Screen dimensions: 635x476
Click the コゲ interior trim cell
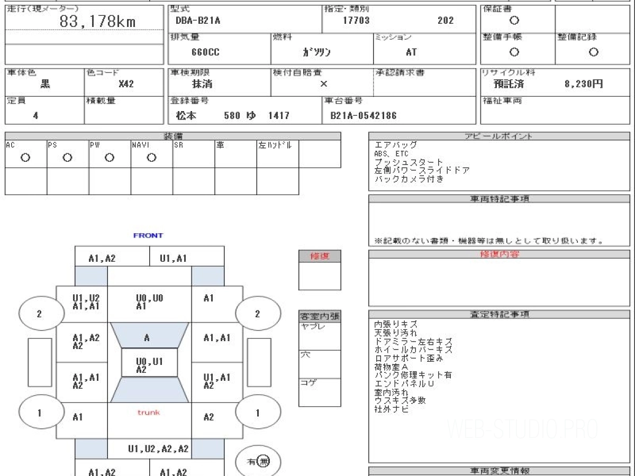(320, 392)
